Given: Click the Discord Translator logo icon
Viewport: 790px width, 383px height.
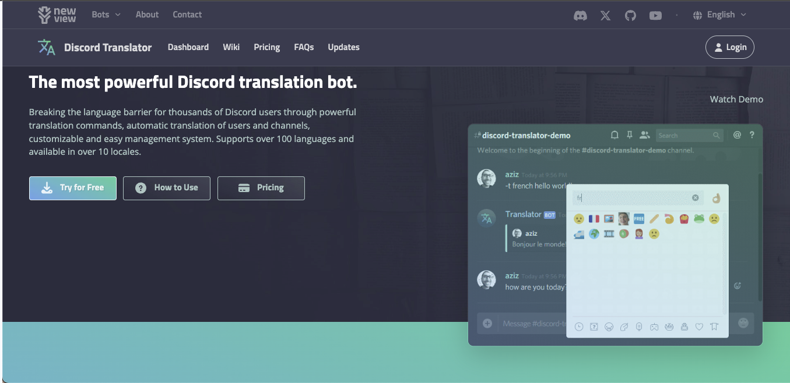Looking at the screenshot, I should pyautogui.click(x=47, y=47).
